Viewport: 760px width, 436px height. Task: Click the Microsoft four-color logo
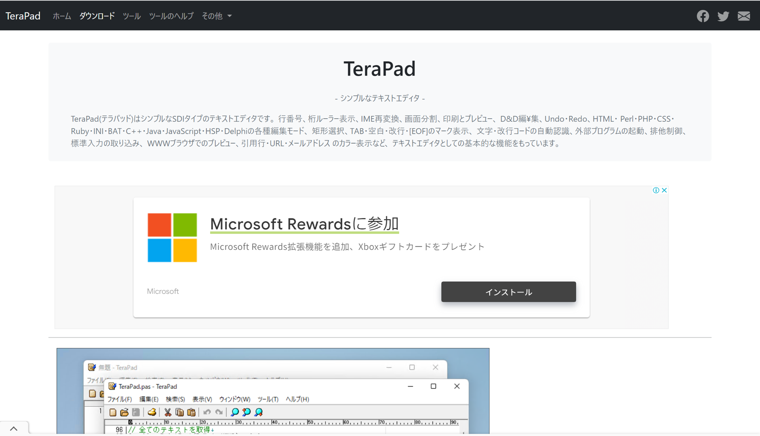[x=172, y=237]
